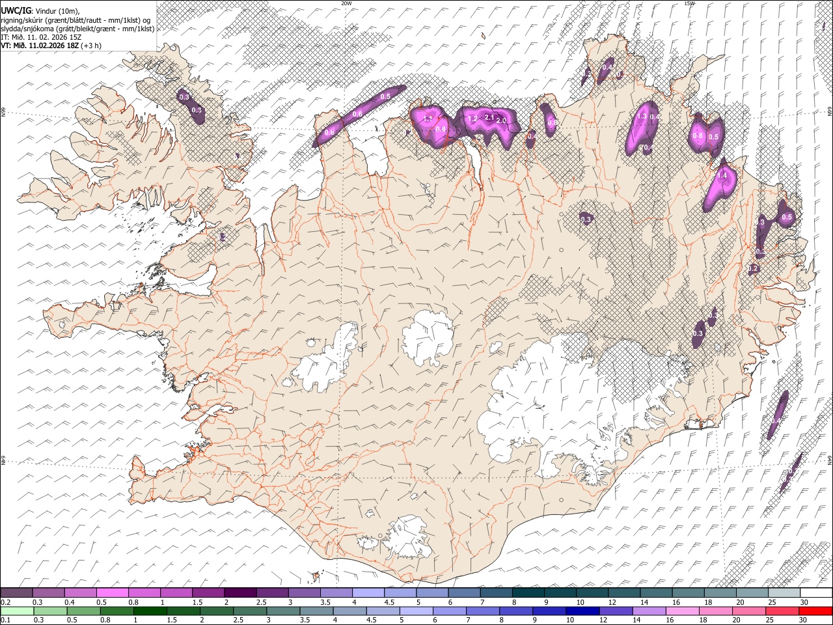Screen dimensions: 833x625
Task: Pick the dark teal 8 swatch in upper legend
Action: [528, 592]
